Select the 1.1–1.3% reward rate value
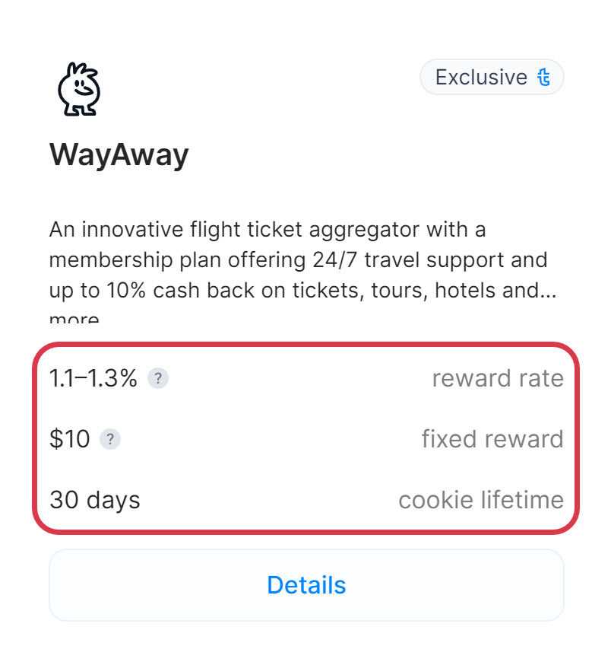Image resolution: width=611 pixels, height=662 pixels. coord(93,378)
